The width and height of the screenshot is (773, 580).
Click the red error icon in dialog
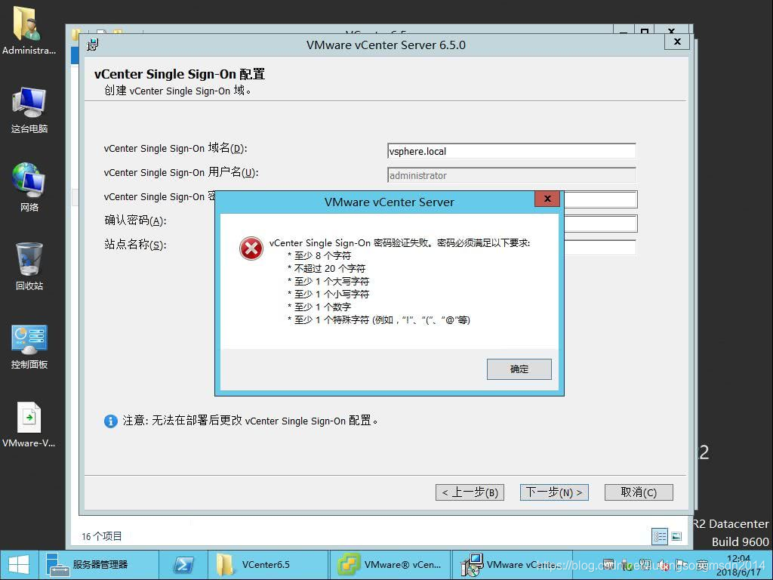click(251, 248)
